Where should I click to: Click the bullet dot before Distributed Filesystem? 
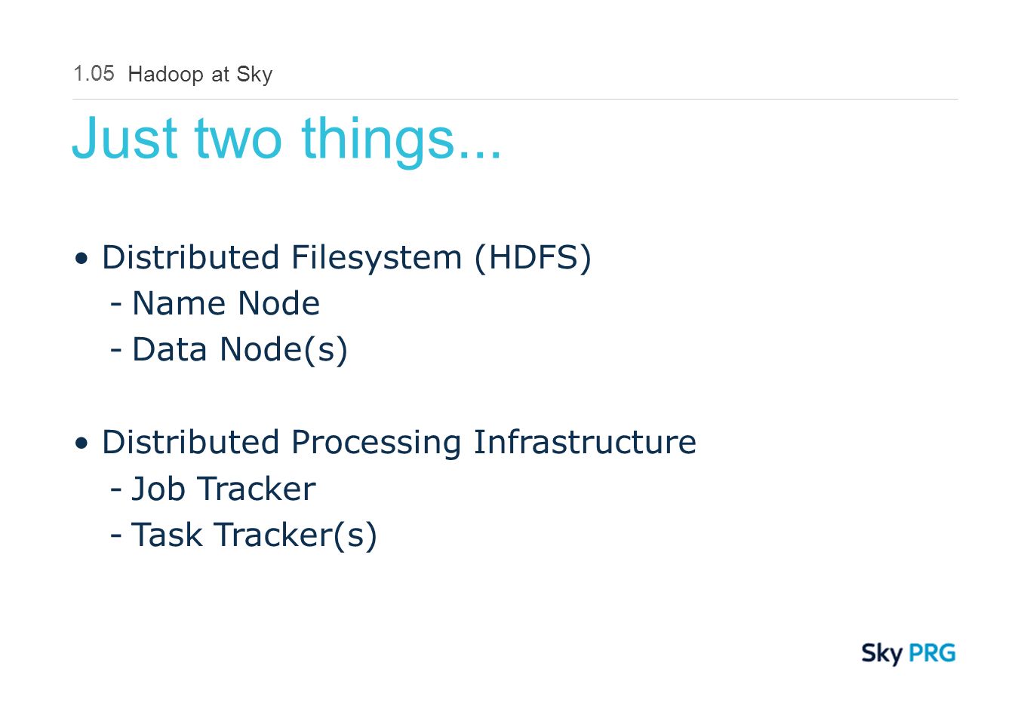[81, 259]
